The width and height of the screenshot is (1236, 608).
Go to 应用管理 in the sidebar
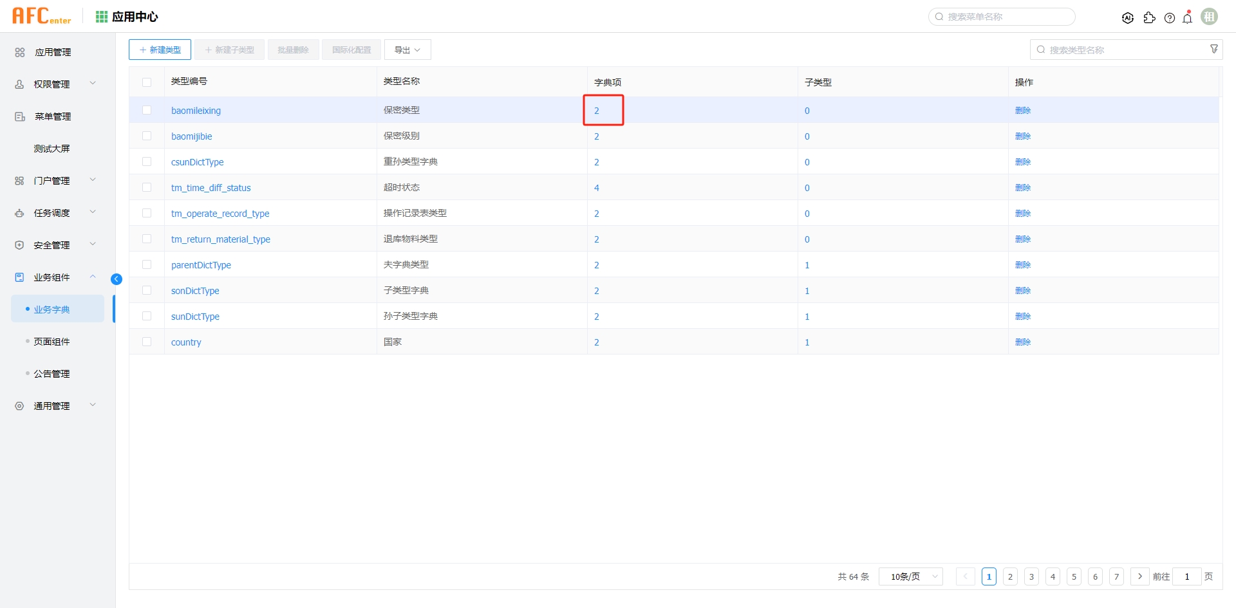coord(53,52)
